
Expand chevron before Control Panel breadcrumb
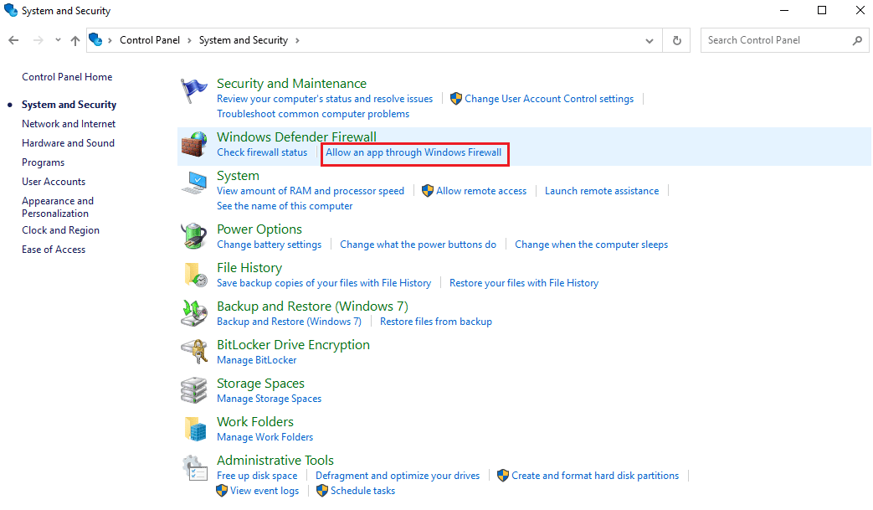tap(110, 40)
